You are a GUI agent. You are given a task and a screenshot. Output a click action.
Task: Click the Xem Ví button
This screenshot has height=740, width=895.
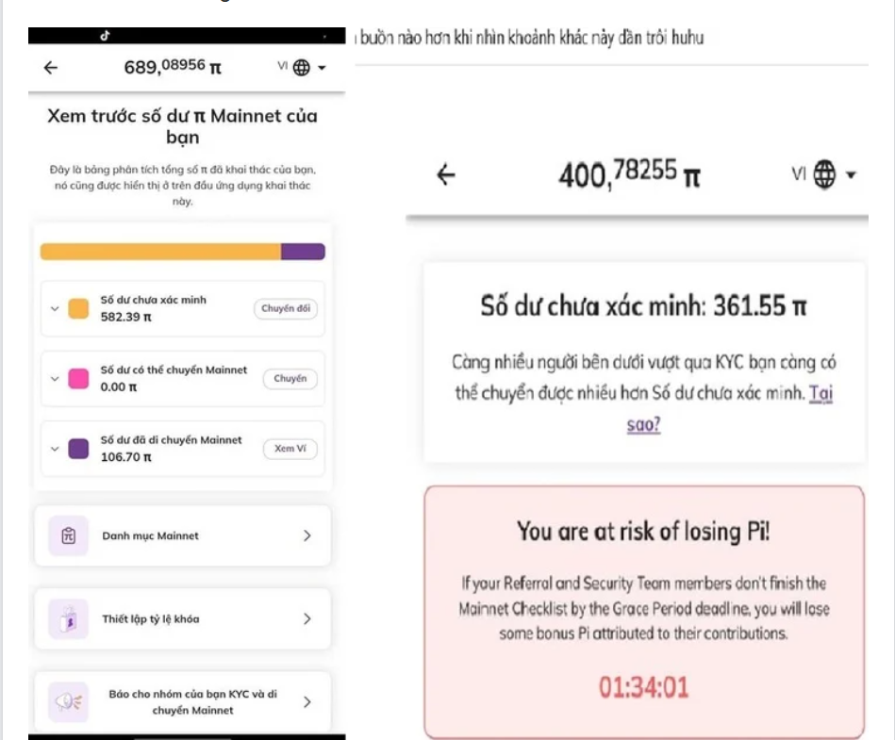click(290, 449)
